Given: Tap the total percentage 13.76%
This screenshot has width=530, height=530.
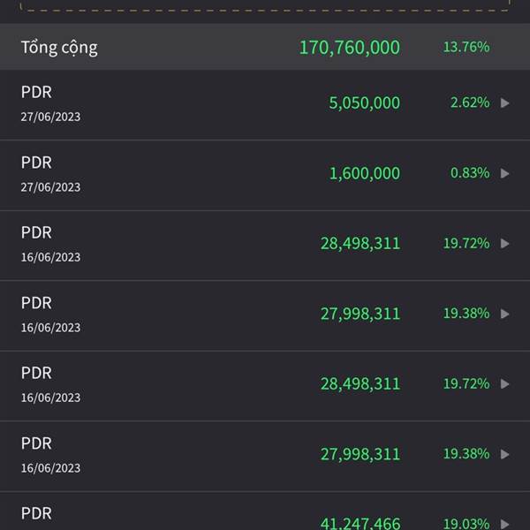Looking at the screenshot, I should pos(466,47).
